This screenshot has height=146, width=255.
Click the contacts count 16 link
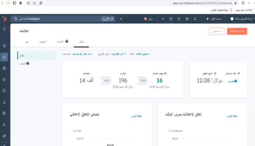tap(160, 80)
